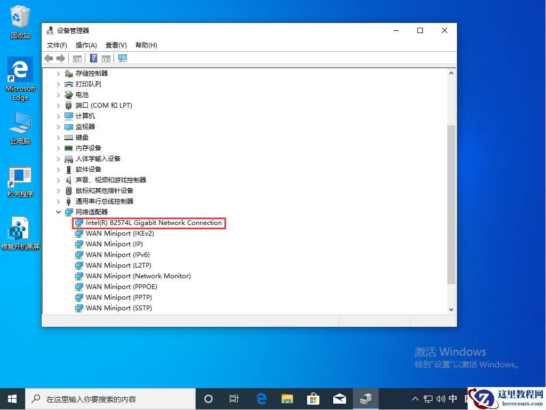Launch Microsoft Store from the taskbar
The height and width of the screenshot is (410, 546).
pyautogui.click(x=313, y=398)
